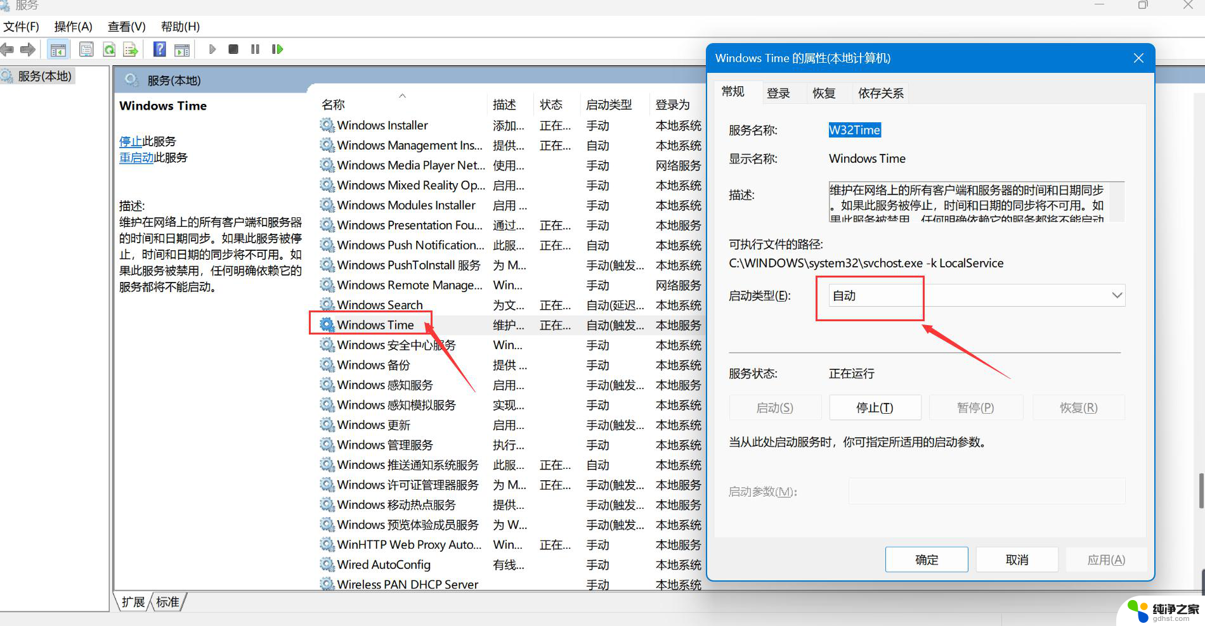Open the blue Help question mark icon
The height and width of the screenshot is (626, 1205).
160,49
